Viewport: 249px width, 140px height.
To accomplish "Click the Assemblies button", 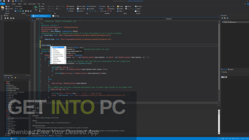I will [91, 9].
